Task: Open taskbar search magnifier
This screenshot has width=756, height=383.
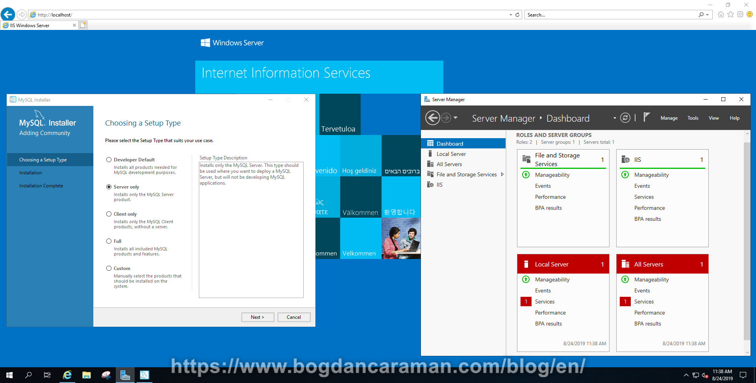Action: 28,375
